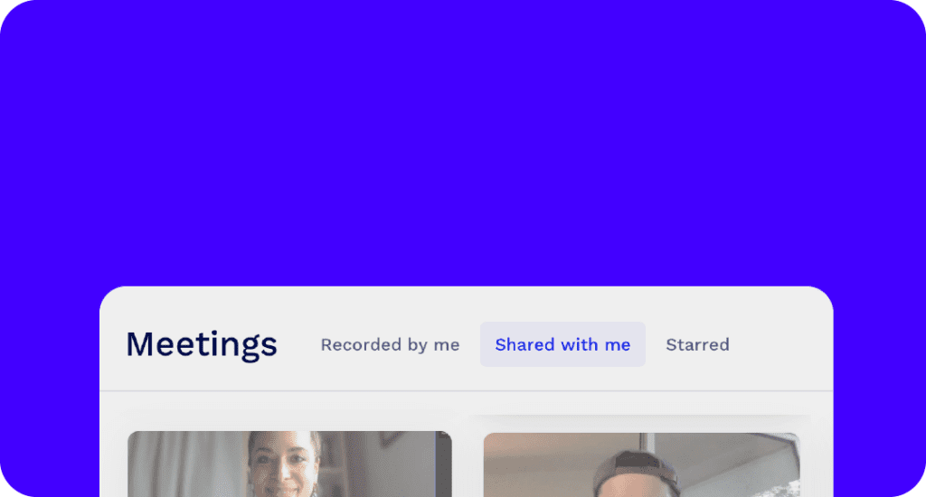Switch to the Recorded by me tab
Screen dimensions: 926x497
(390, 344)
